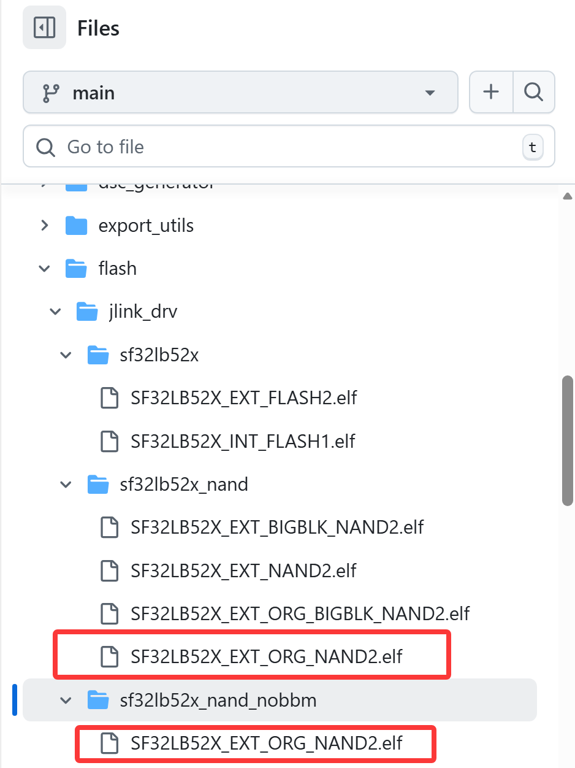Collapse the sf32lb52x_nand folder chevron

click(x=66, y=485)
